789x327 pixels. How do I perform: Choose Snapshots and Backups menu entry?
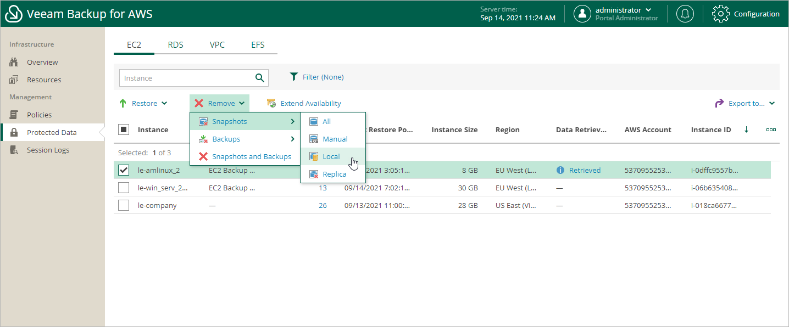(x=251, y=156)
